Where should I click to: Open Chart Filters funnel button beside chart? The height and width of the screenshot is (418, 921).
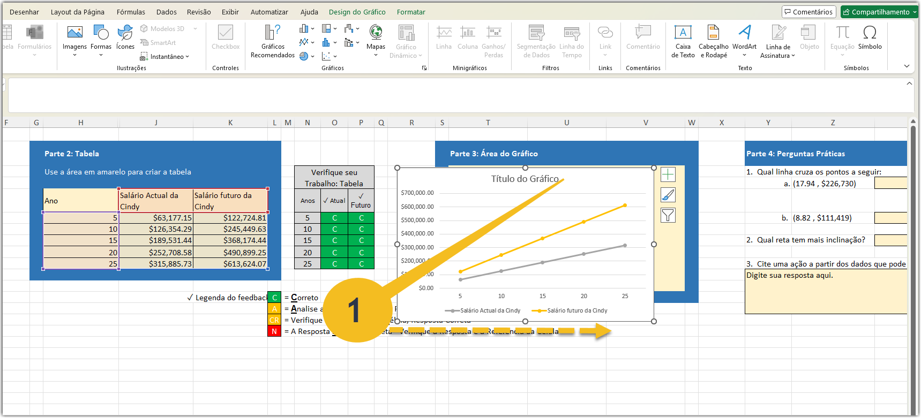[668, 215]
